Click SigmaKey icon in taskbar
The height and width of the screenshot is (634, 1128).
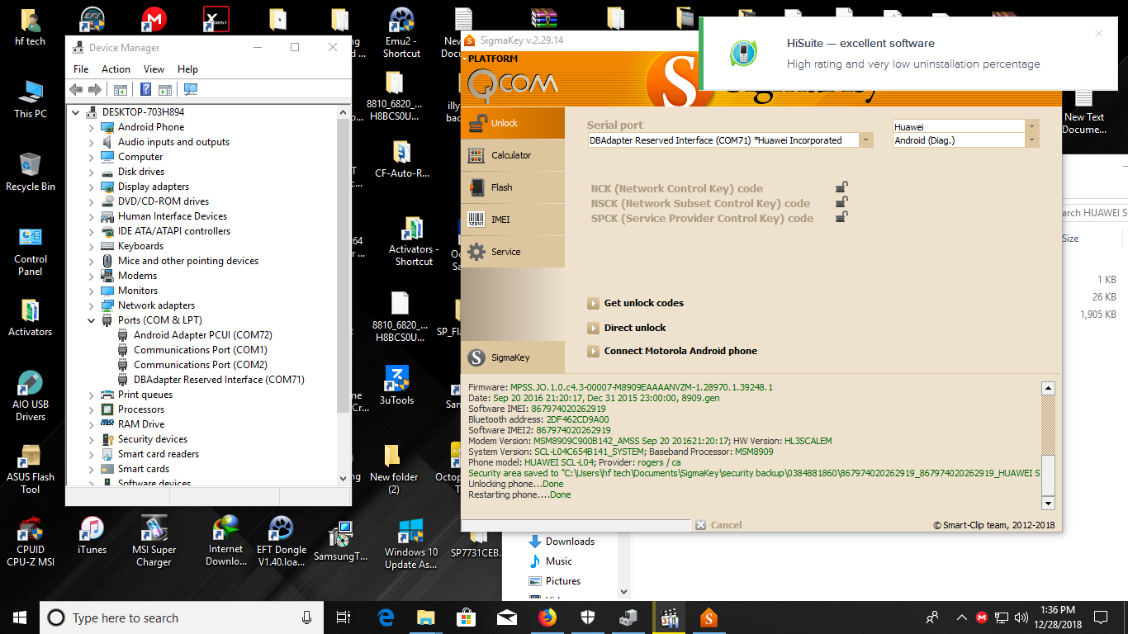point(709,617)
